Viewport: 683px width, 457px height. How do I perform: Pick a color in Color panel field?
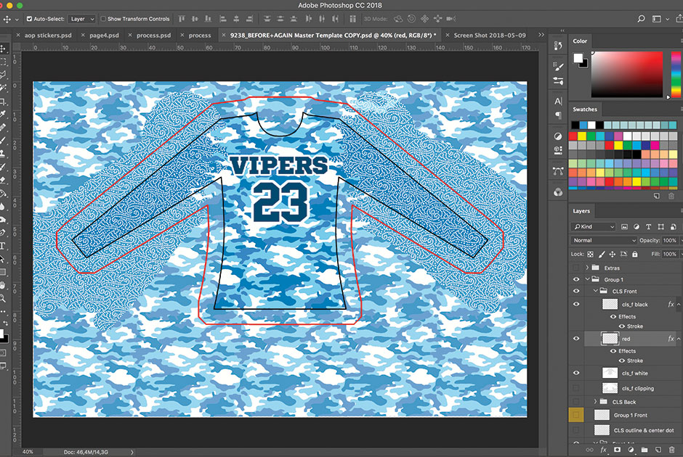627,74
